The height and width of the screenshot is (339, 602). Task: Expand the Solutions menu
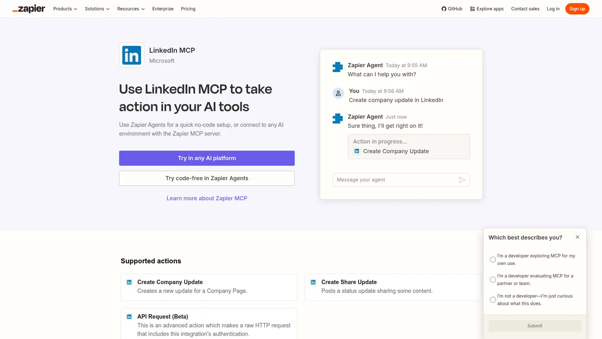coord(97,9)
